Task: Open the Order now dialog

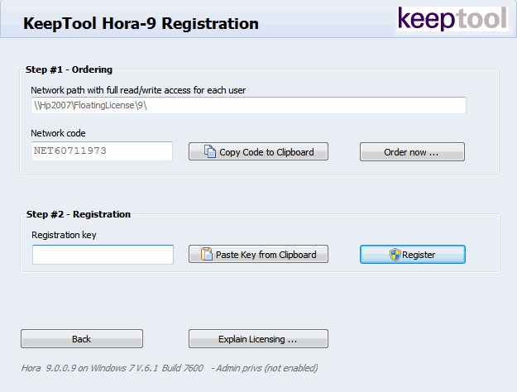Action: click(412, 151)
